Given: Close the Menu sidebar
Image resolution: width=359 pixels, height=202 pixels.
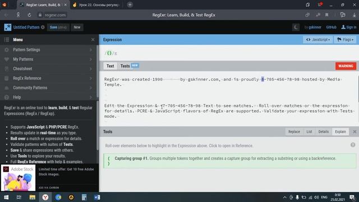Looking at the screenshot, I should 93,40.
